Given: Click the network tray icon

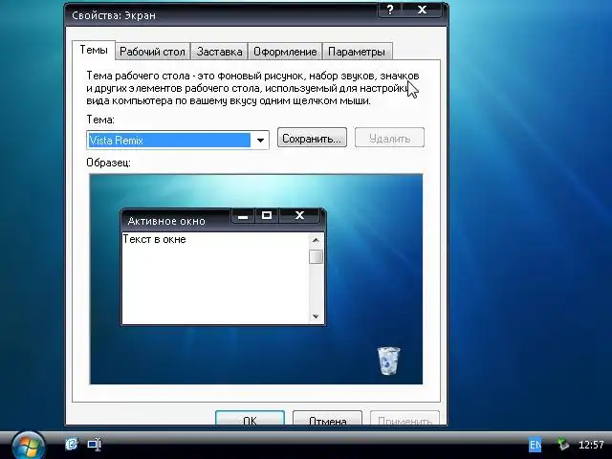Looking at the screenshot, I should coord(562,445).
